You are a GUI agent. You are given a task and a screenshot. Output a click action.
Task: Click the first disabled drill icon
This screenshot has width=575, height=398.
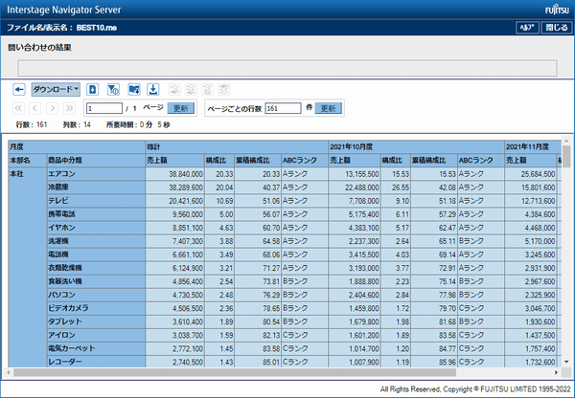coord(175,89)
